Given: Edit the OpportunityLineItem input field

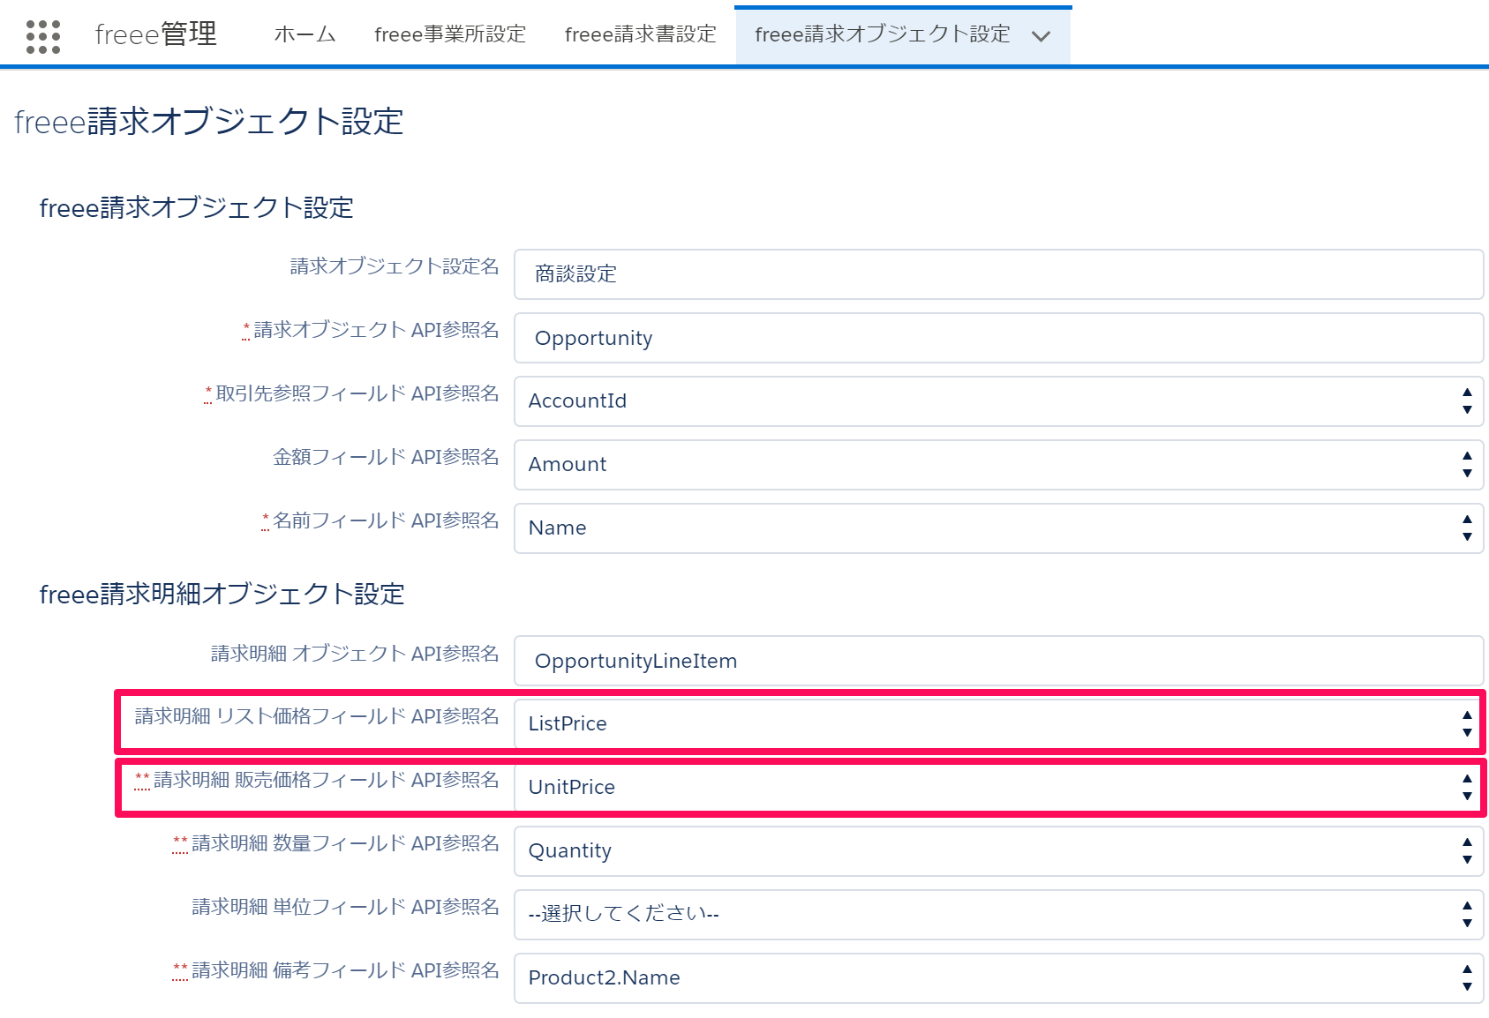Looking at the screenshot, I should [x=998, y=661].
